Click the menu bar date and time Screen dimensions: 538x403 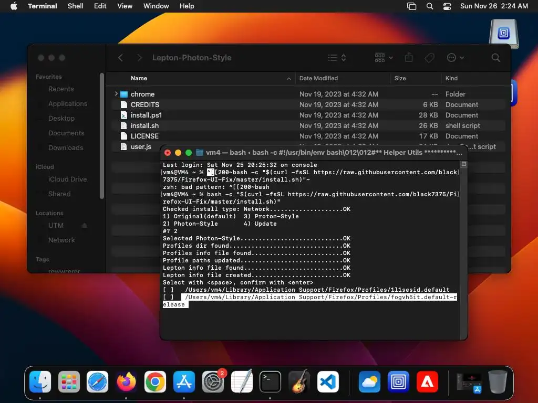click(494, 6)
